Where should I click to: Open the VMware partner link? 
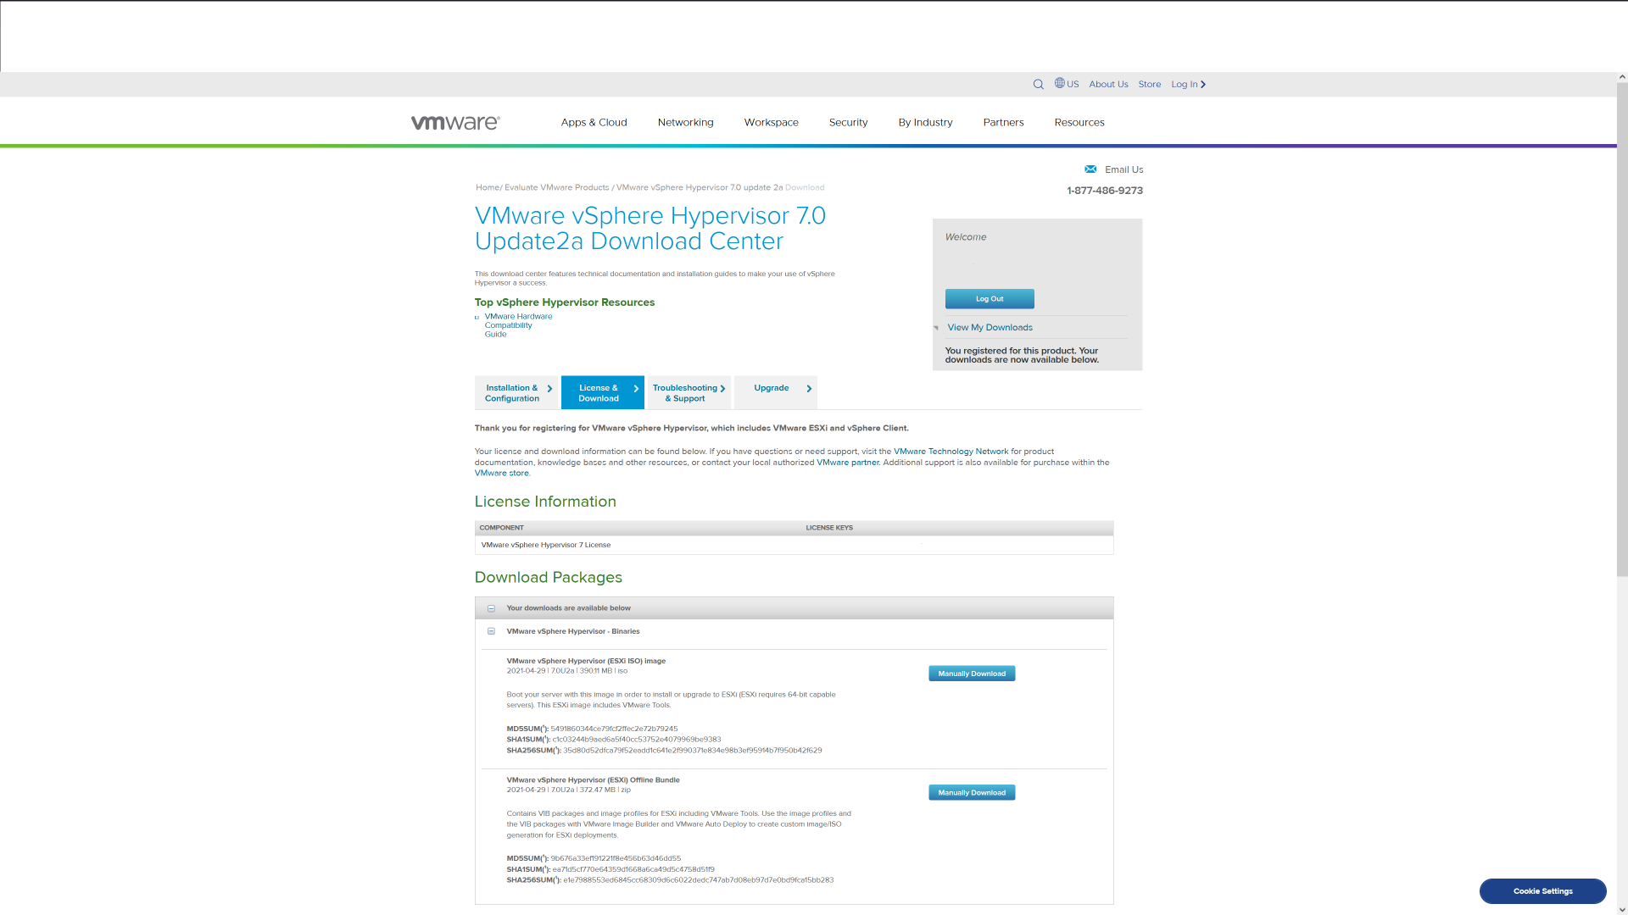click(x=847, y=463)
